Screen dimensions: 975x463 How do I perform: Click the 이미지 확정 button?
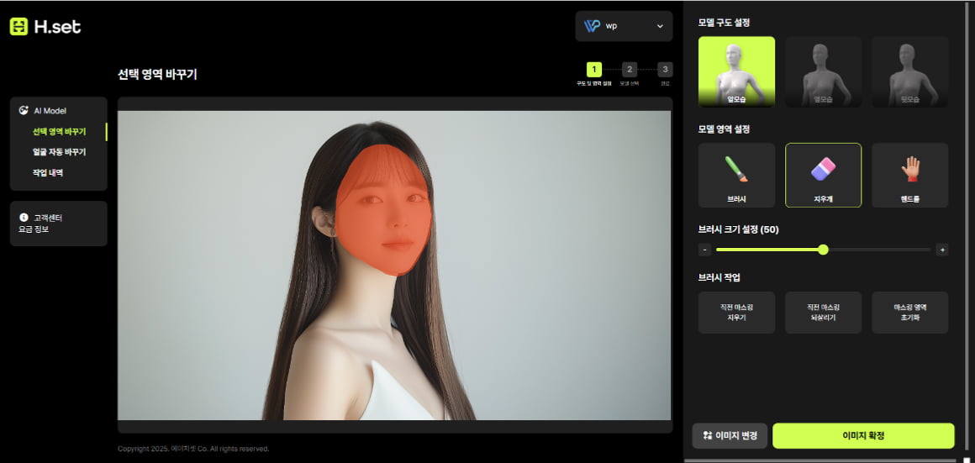tap(863, 435)
